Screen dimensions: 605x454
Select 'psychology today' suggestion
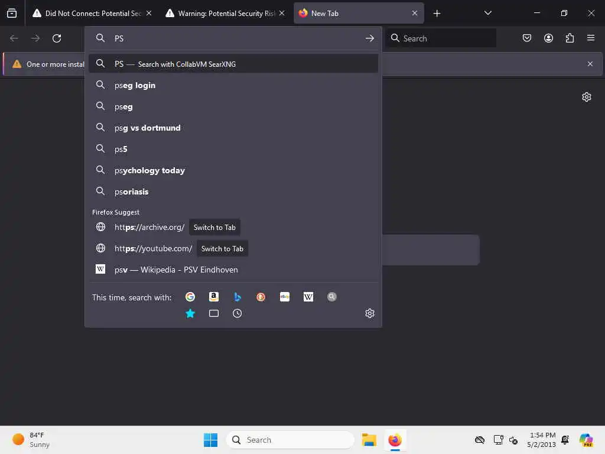[233, 170]
